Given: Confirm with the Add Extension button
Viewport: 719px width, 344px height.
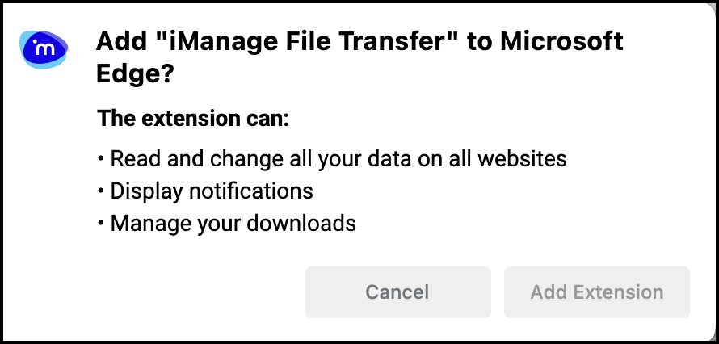Looking at the screenshot, I should pyautogui.click(x=596, y=292).
